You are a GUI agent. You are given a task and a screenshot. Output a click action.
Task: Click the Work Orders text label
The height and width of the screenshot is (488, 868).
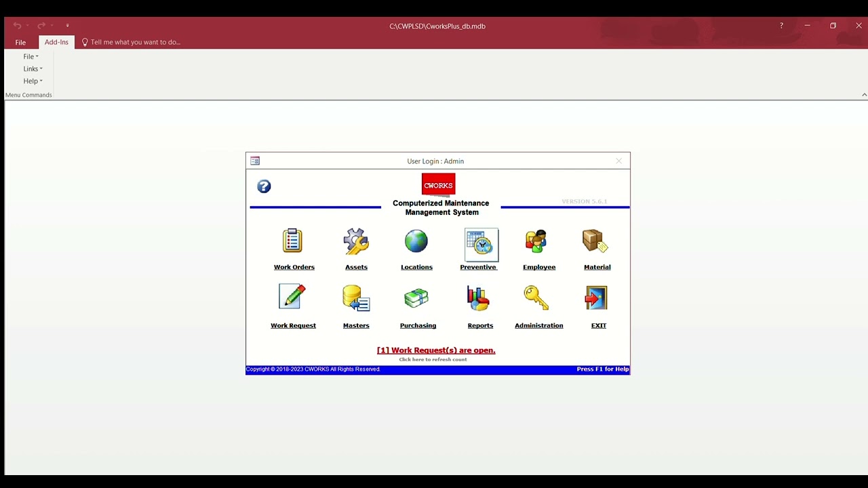[294, 267]
